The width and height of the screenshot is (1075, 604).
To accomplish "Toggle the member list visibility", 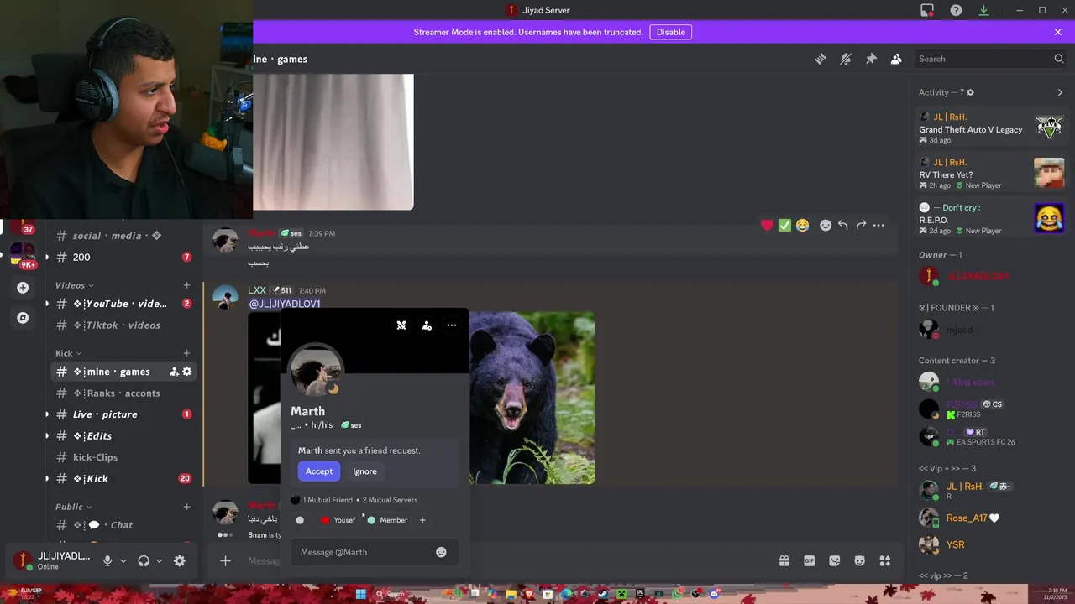I will coord(896,59).
